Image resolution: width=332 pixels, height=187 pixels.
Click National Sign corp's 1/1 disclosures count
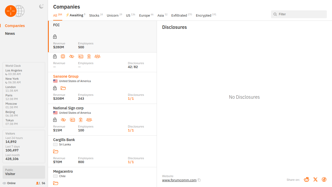pyautogui.click(x=131, y=130)
